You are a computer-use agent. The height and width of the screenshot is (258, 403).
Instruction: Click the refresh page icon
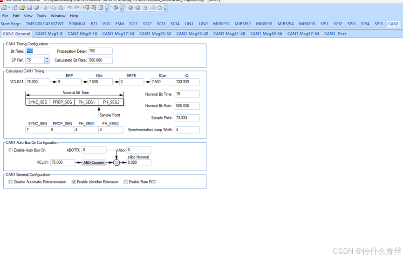(x=152, y=8)
